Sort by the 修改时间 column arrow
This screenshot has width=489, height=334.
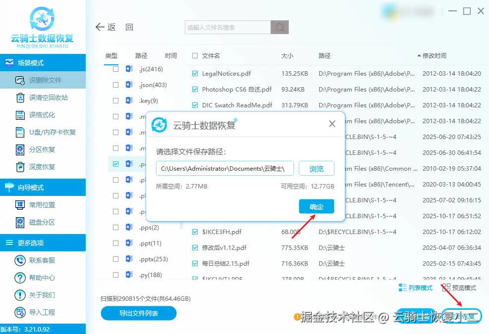(x=419, y=55)
